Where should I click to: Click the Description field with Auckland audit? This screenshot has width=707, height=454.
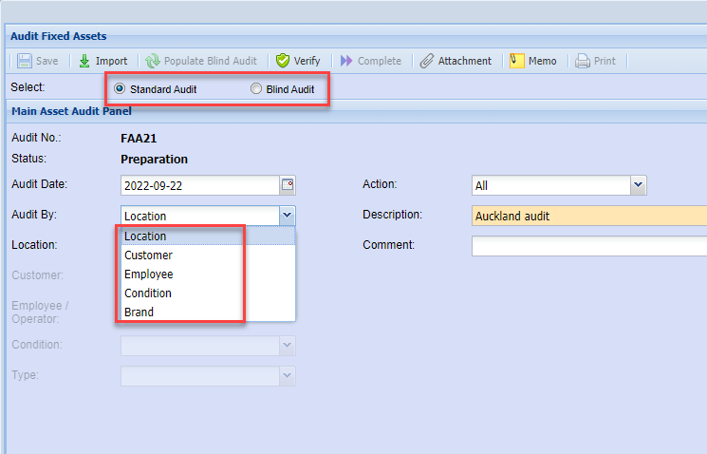pos(588,216)
